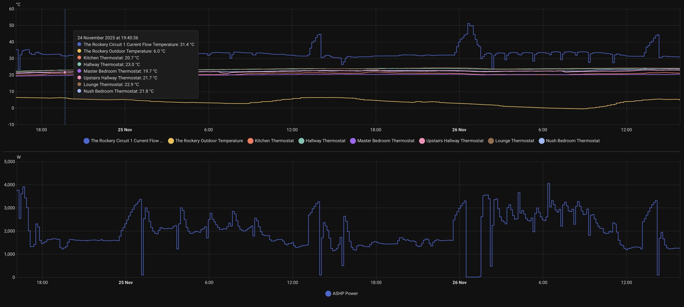Click the 25 Nov label on the temperature chart axis
684x307 pixels.
(x=125, y=130)
